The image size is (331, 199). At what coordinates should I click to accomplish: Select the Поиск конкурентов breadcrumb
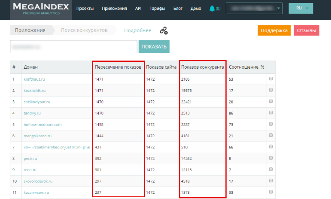tap(84, 30)
